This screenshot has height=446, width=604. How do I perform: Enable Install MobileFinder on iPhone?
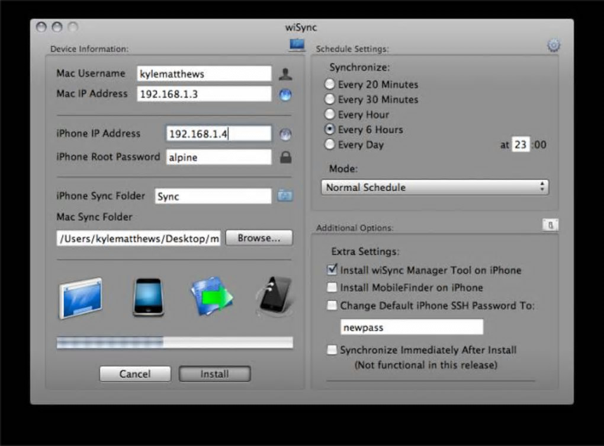[332, 288]
